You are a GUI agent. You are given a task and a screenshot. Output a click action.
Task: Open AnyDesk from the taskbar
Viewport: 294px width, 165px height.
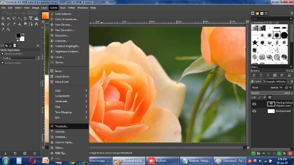163,161
